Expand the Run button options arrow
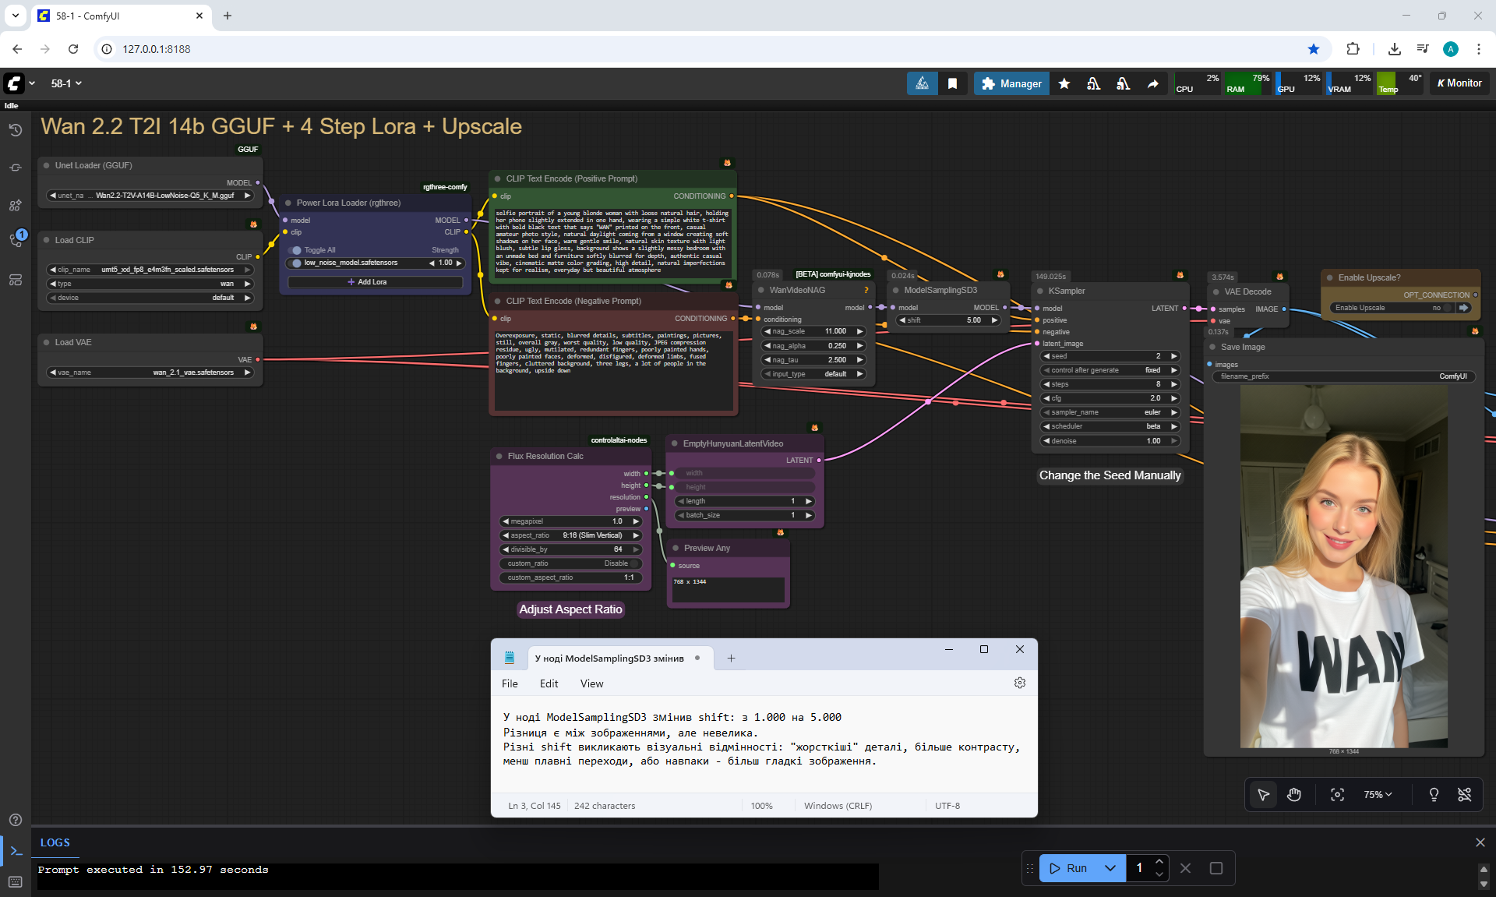This screenshot has height=897, width=1496. click(x=1110, y=868)
